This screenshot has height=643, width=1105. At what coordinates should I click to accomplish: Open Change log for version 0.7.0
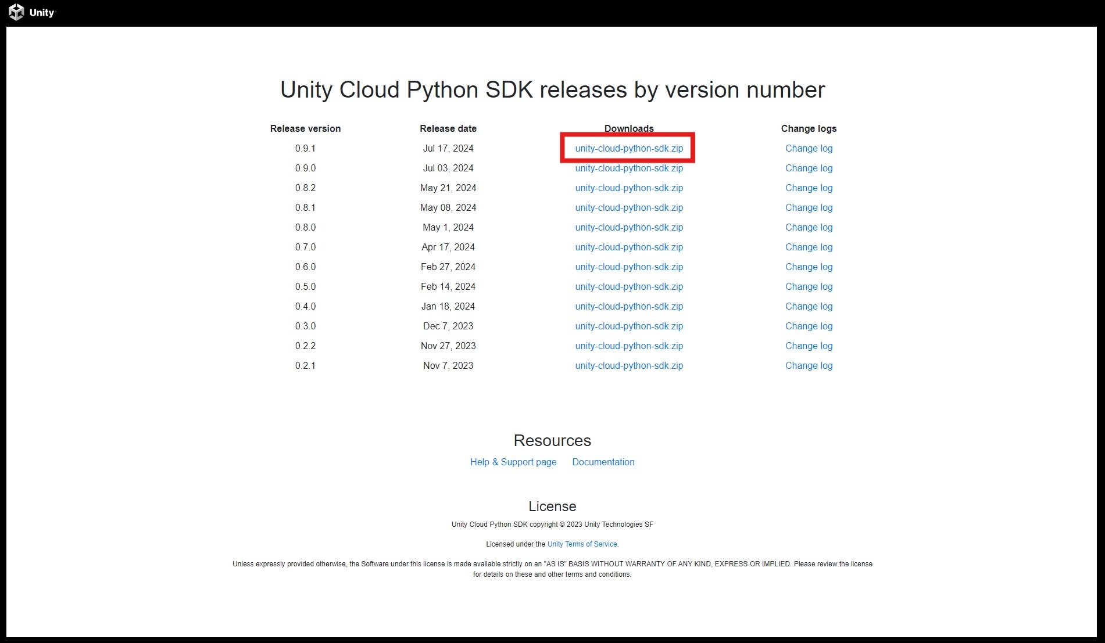809,247
